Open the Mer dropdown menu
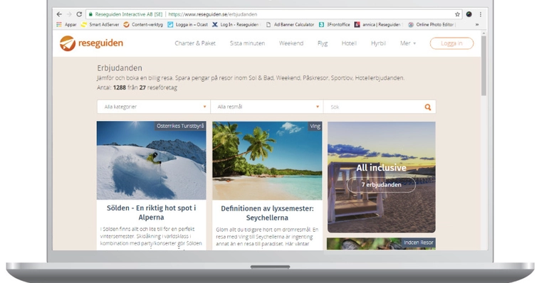 click(x=408, y=43)
